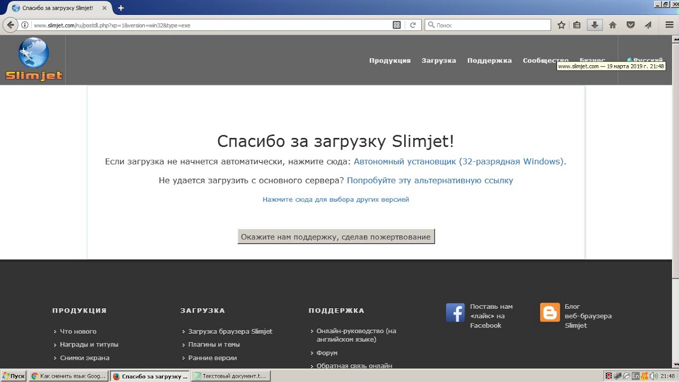This screenshot has height=382, width=679.
Task: Open the Поддержка menu in the site header
Action: [x=490, y=60]
